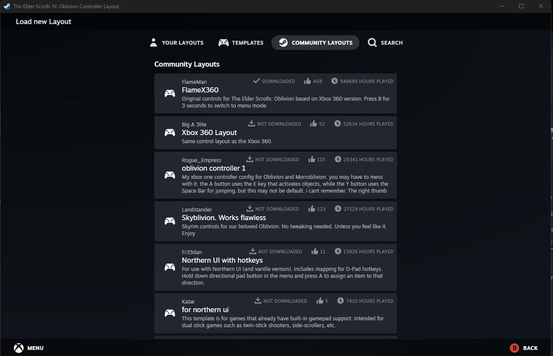The image size is (553, 356).
Task: Click the 27129 HOURS PLAYED text
Action: [x=369, y=209]
